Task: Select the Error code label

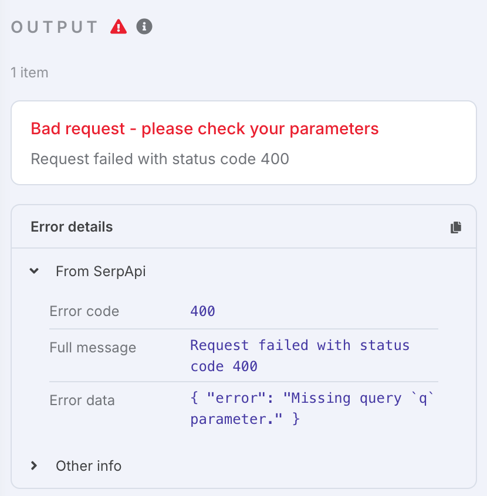Action: point(84,311)
